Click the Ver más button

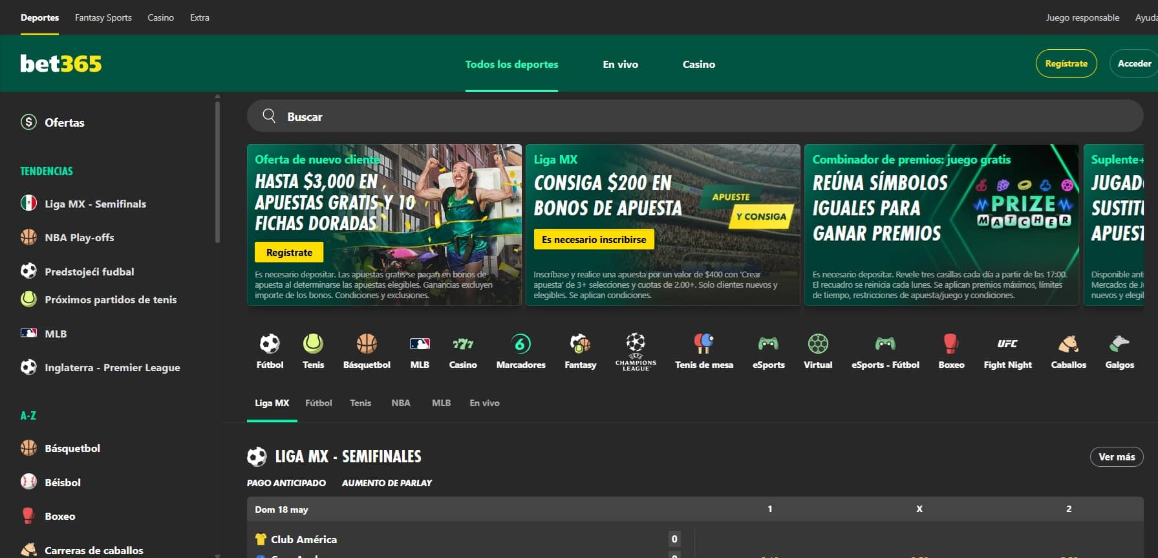(x=1116, y=456)
